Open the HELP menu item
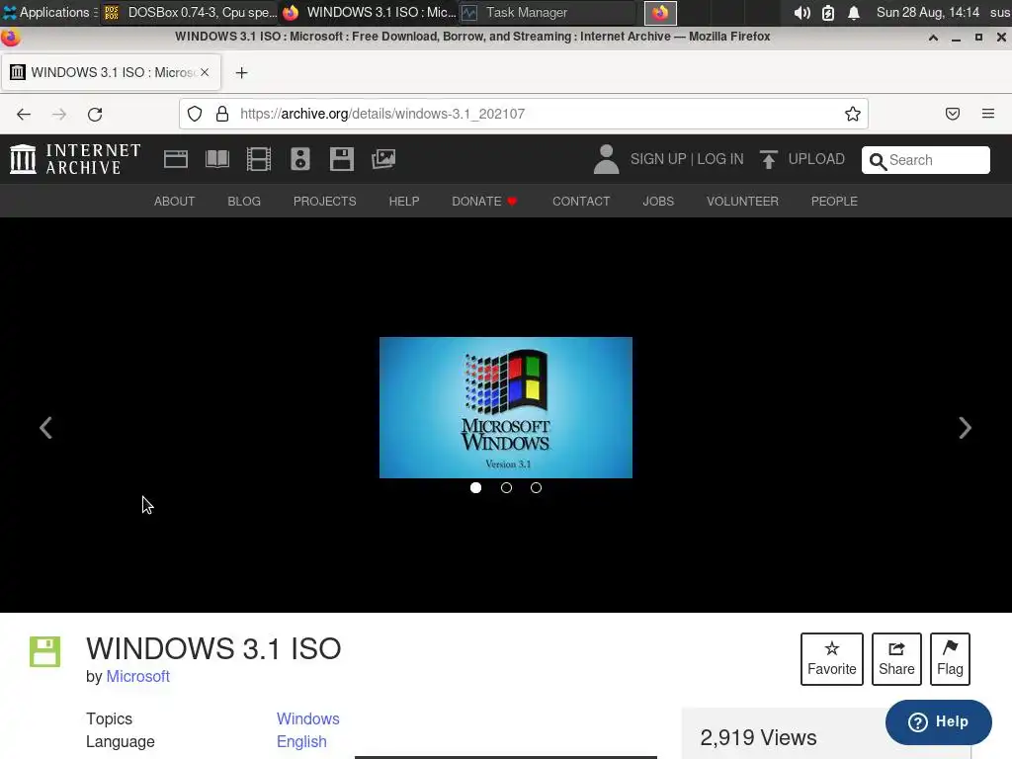The height and width of the screenshot is (759, 1012). (x=404, y=202)
